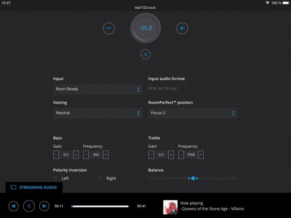Open the Input dropdown showing Roon Ready
Viewport: 291px width, 218px height.
(x=97, y=89)
